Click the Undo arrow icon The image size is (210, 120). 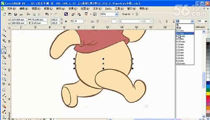(x=47, y=14)
